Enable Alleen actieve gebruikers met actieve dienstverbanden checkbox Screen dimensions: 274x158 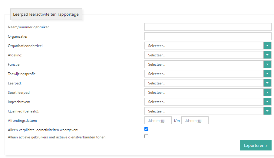(x=147, y=136)
